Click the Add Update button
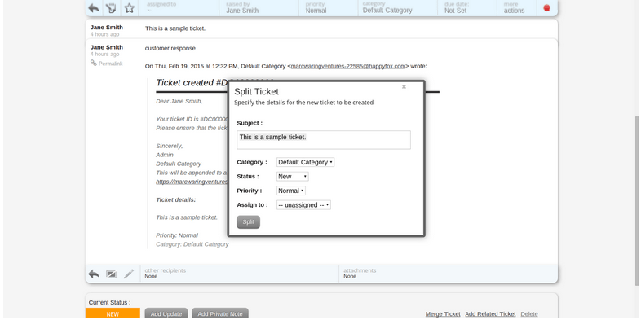Screen dimensions: 641x320 166,313
